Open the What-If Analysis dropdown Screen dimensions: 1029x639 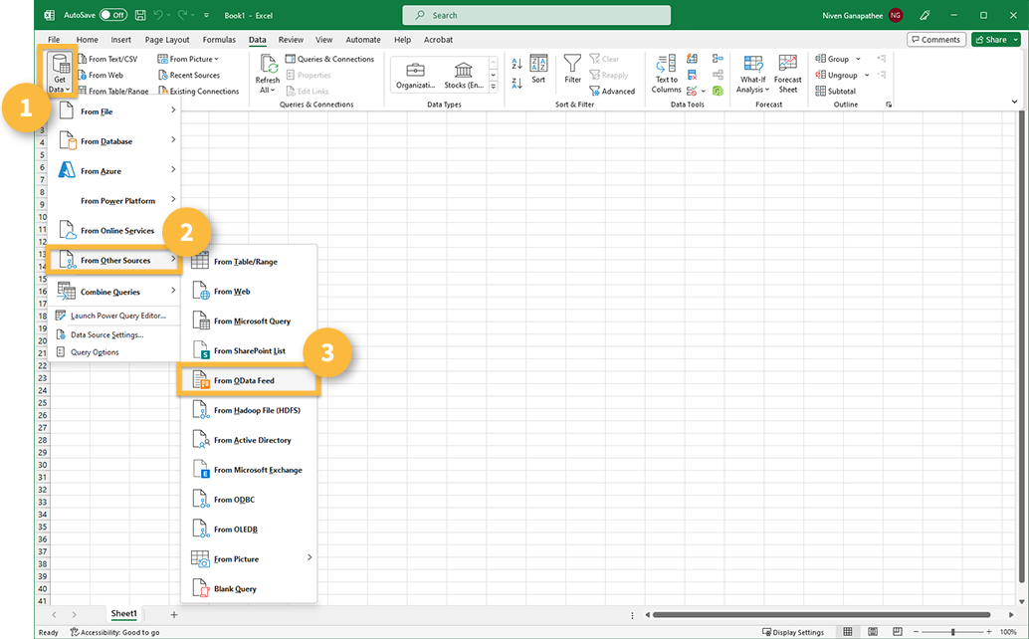tap(752, 74)
